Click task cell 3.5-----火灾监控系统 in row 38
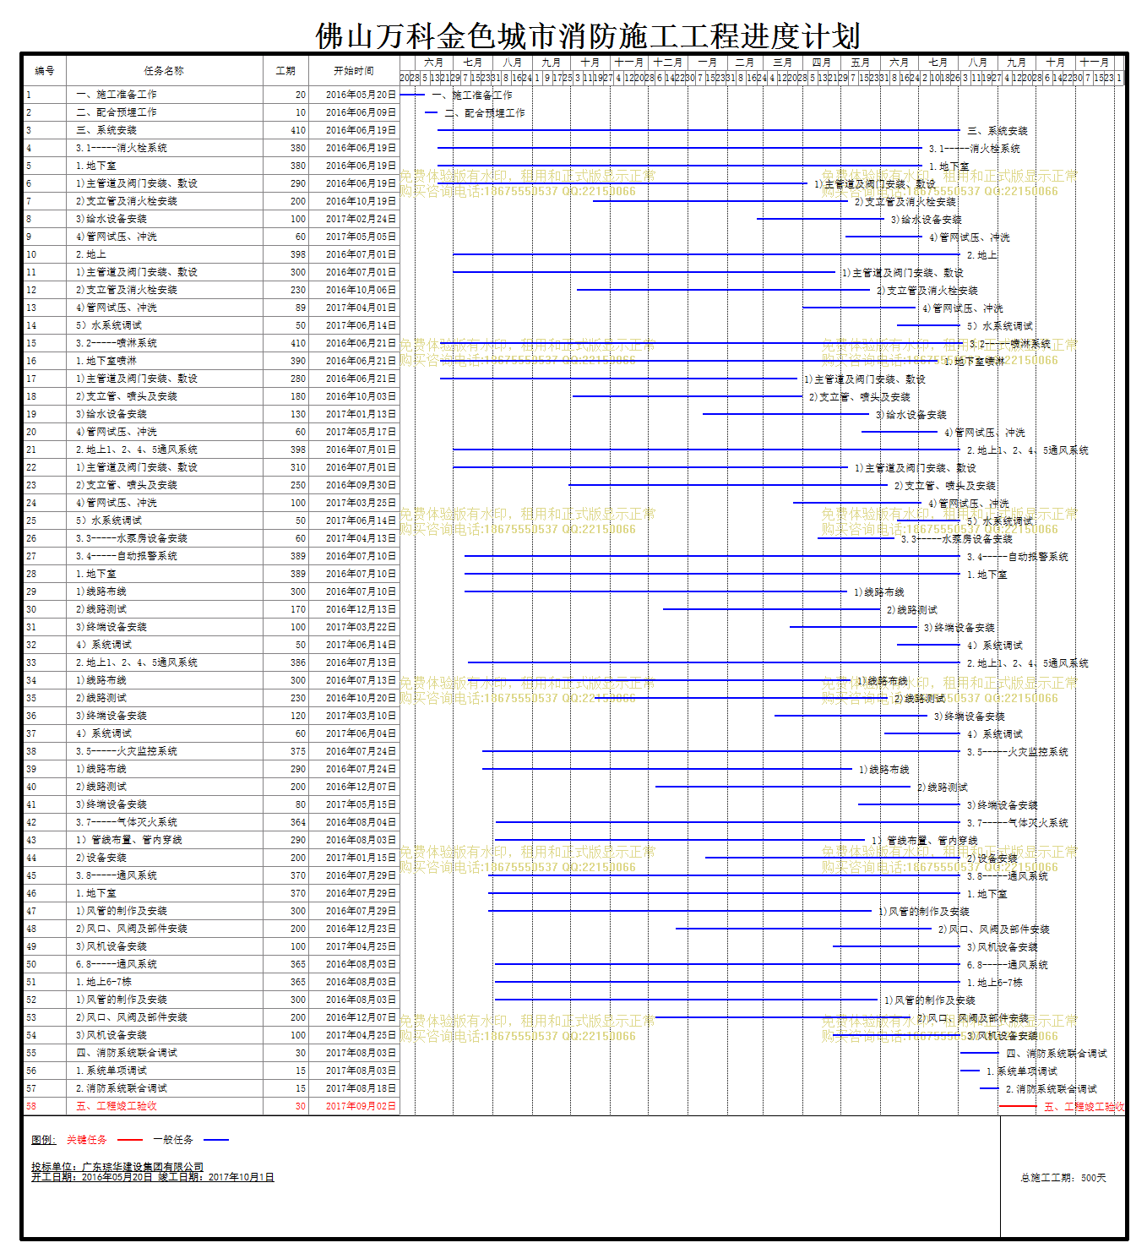 (x=164, y=751)
